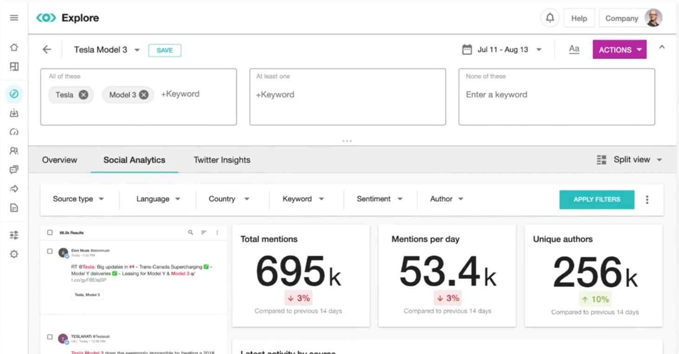Go back with the left arrow
Image resolution: width=679 pixels, height=354 pixels.
point(47,50)
